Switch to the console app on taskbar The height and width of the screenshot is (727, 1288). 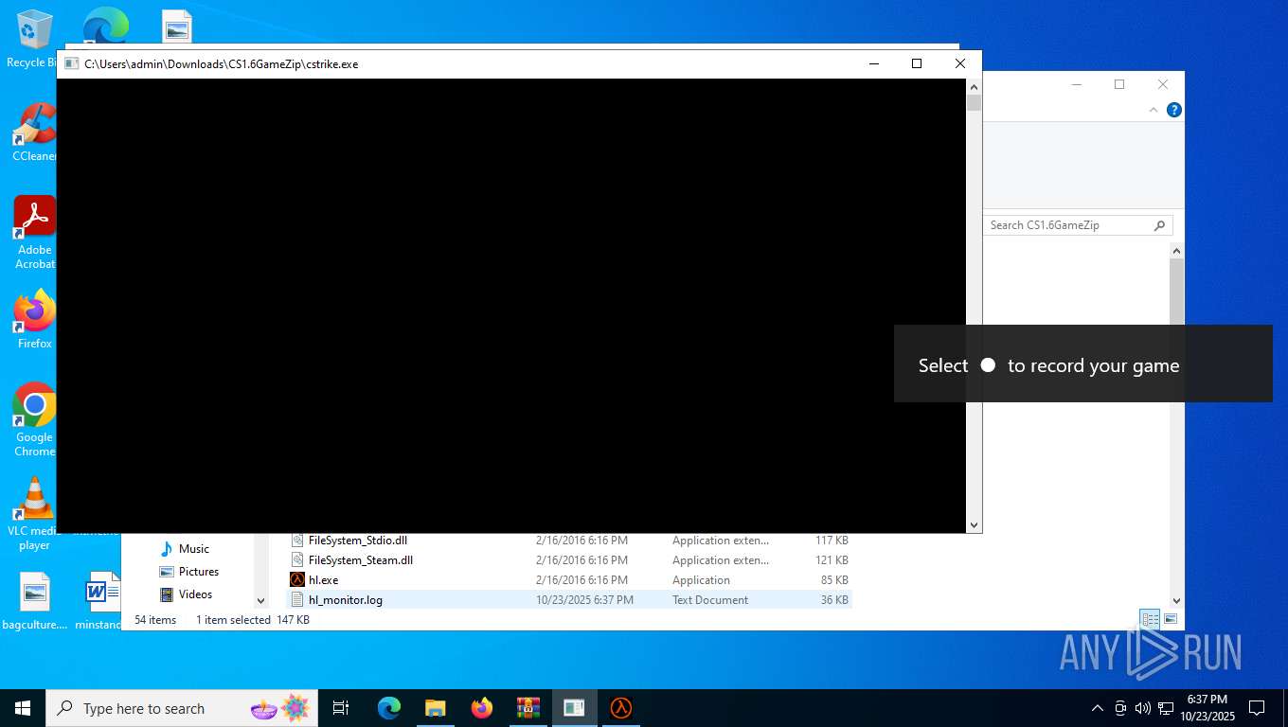click(x=574, y=708)
